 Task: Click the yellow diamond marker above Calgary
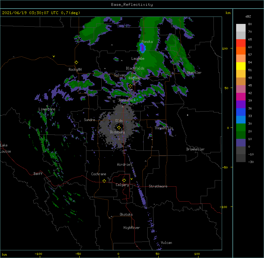coord(124,180)
